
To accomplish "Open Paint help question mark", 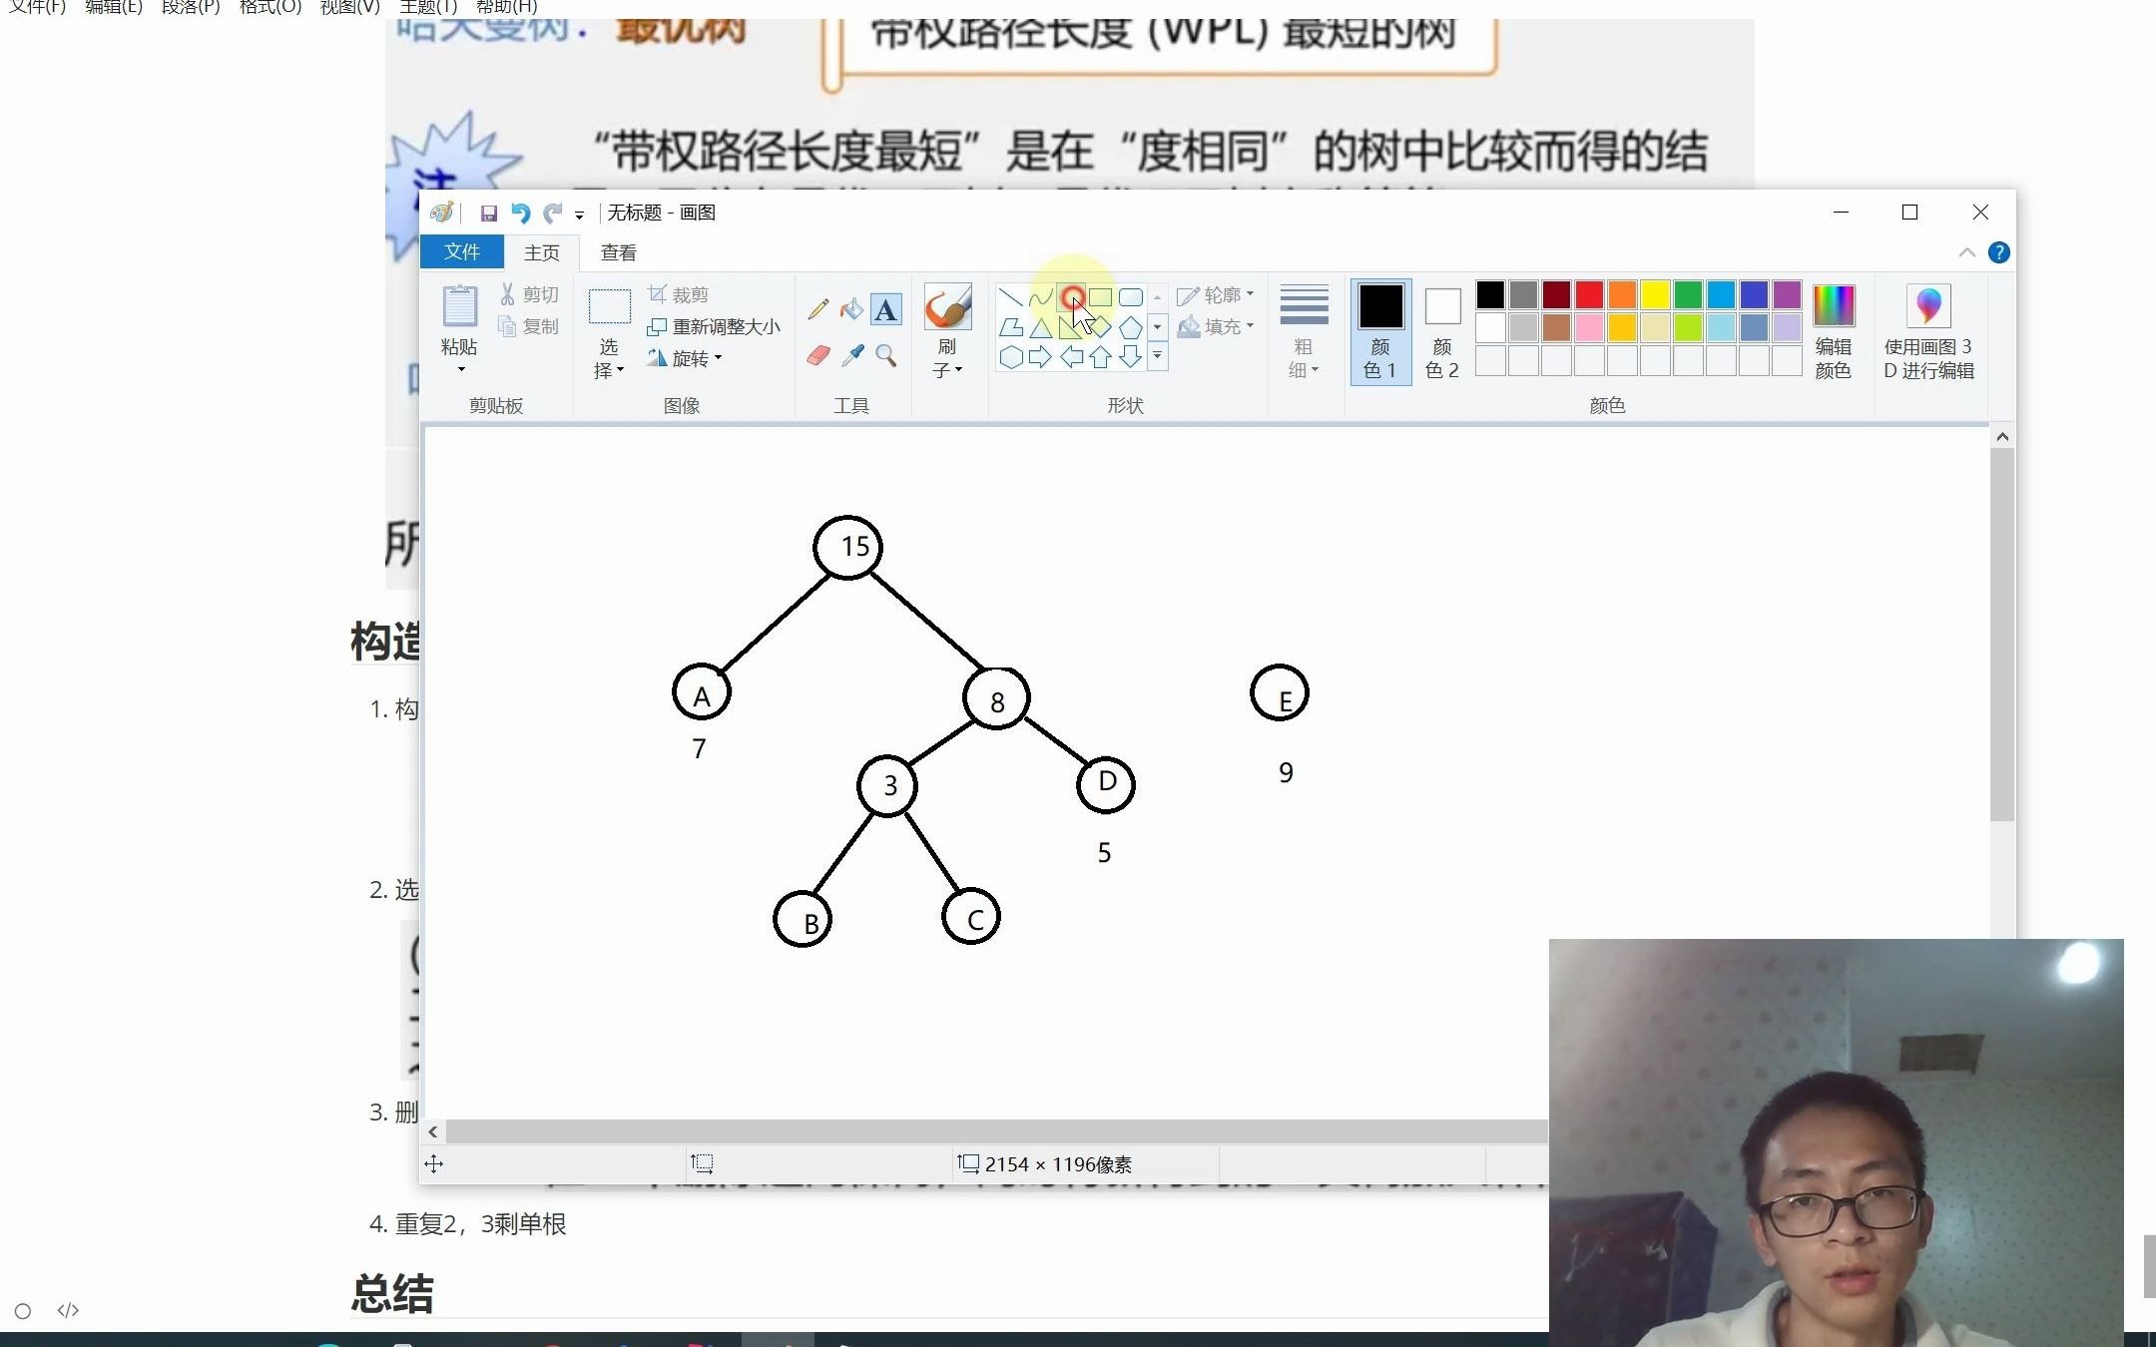I will 1998,252.
